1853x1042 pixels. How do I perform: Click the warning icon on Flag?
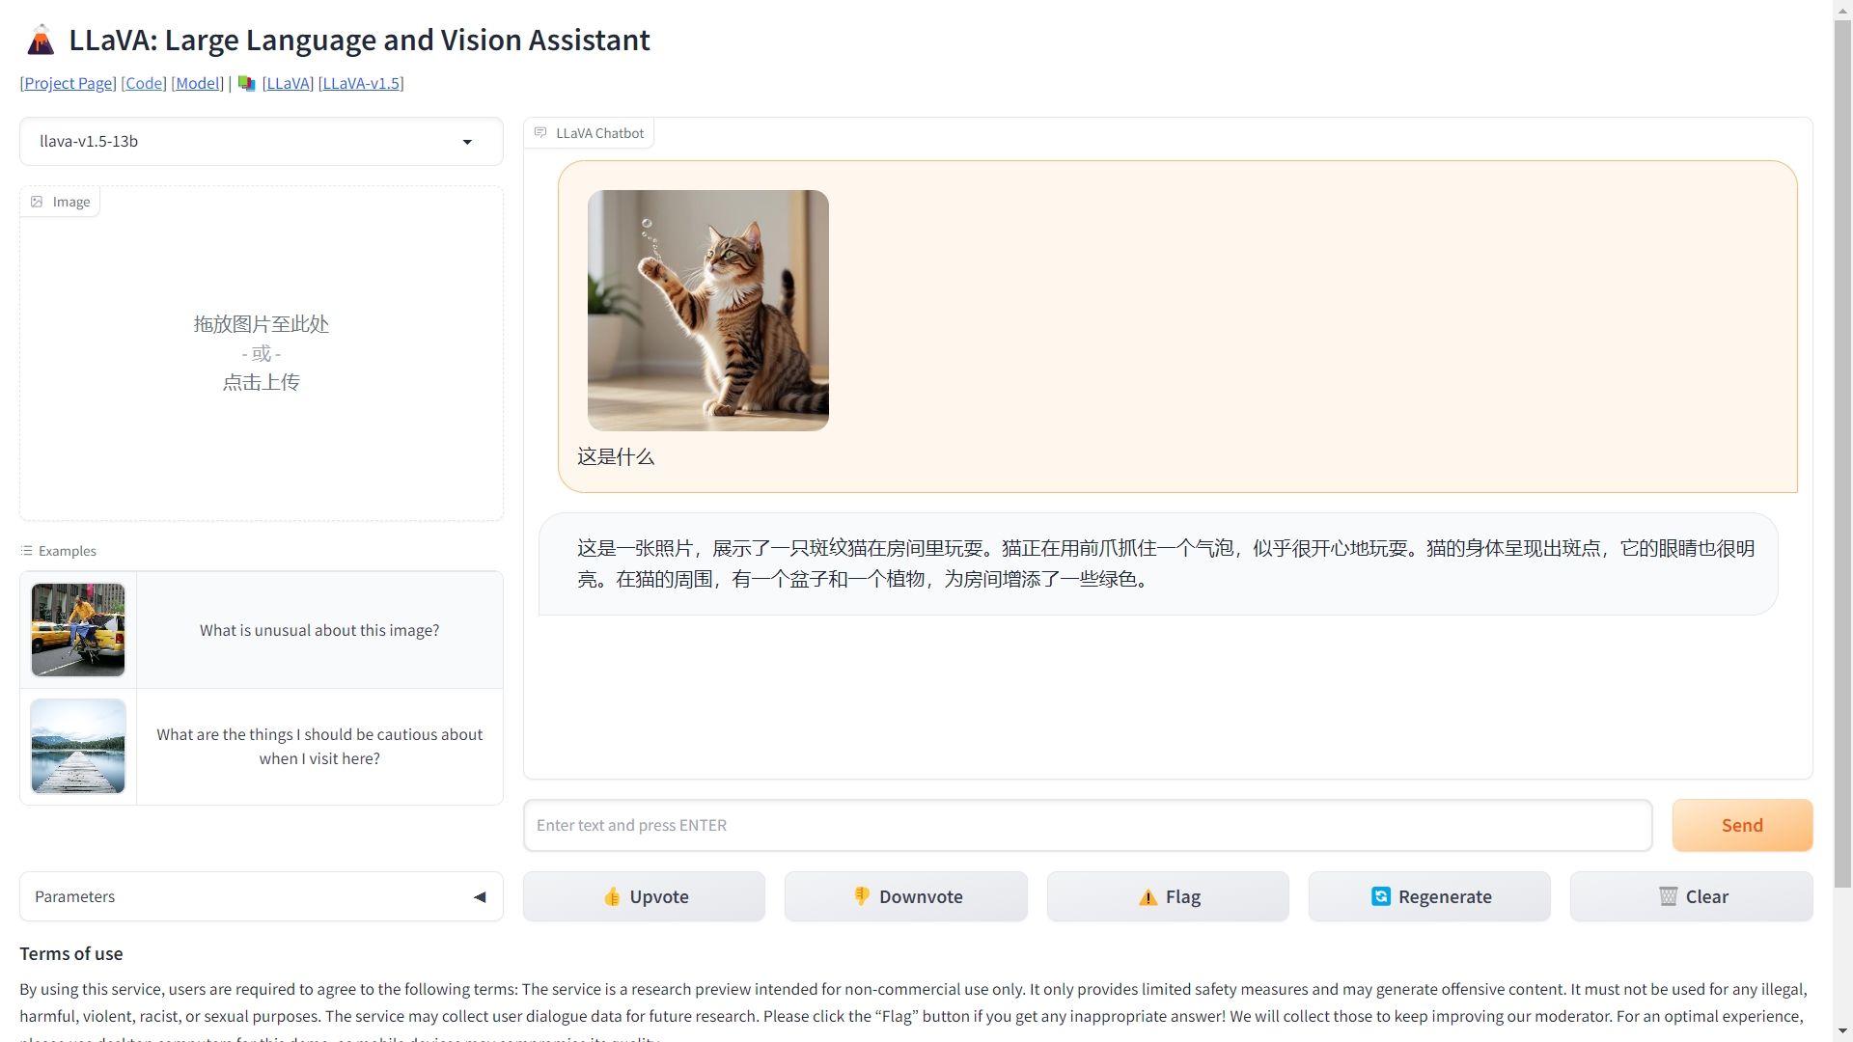click(1148, 897)
